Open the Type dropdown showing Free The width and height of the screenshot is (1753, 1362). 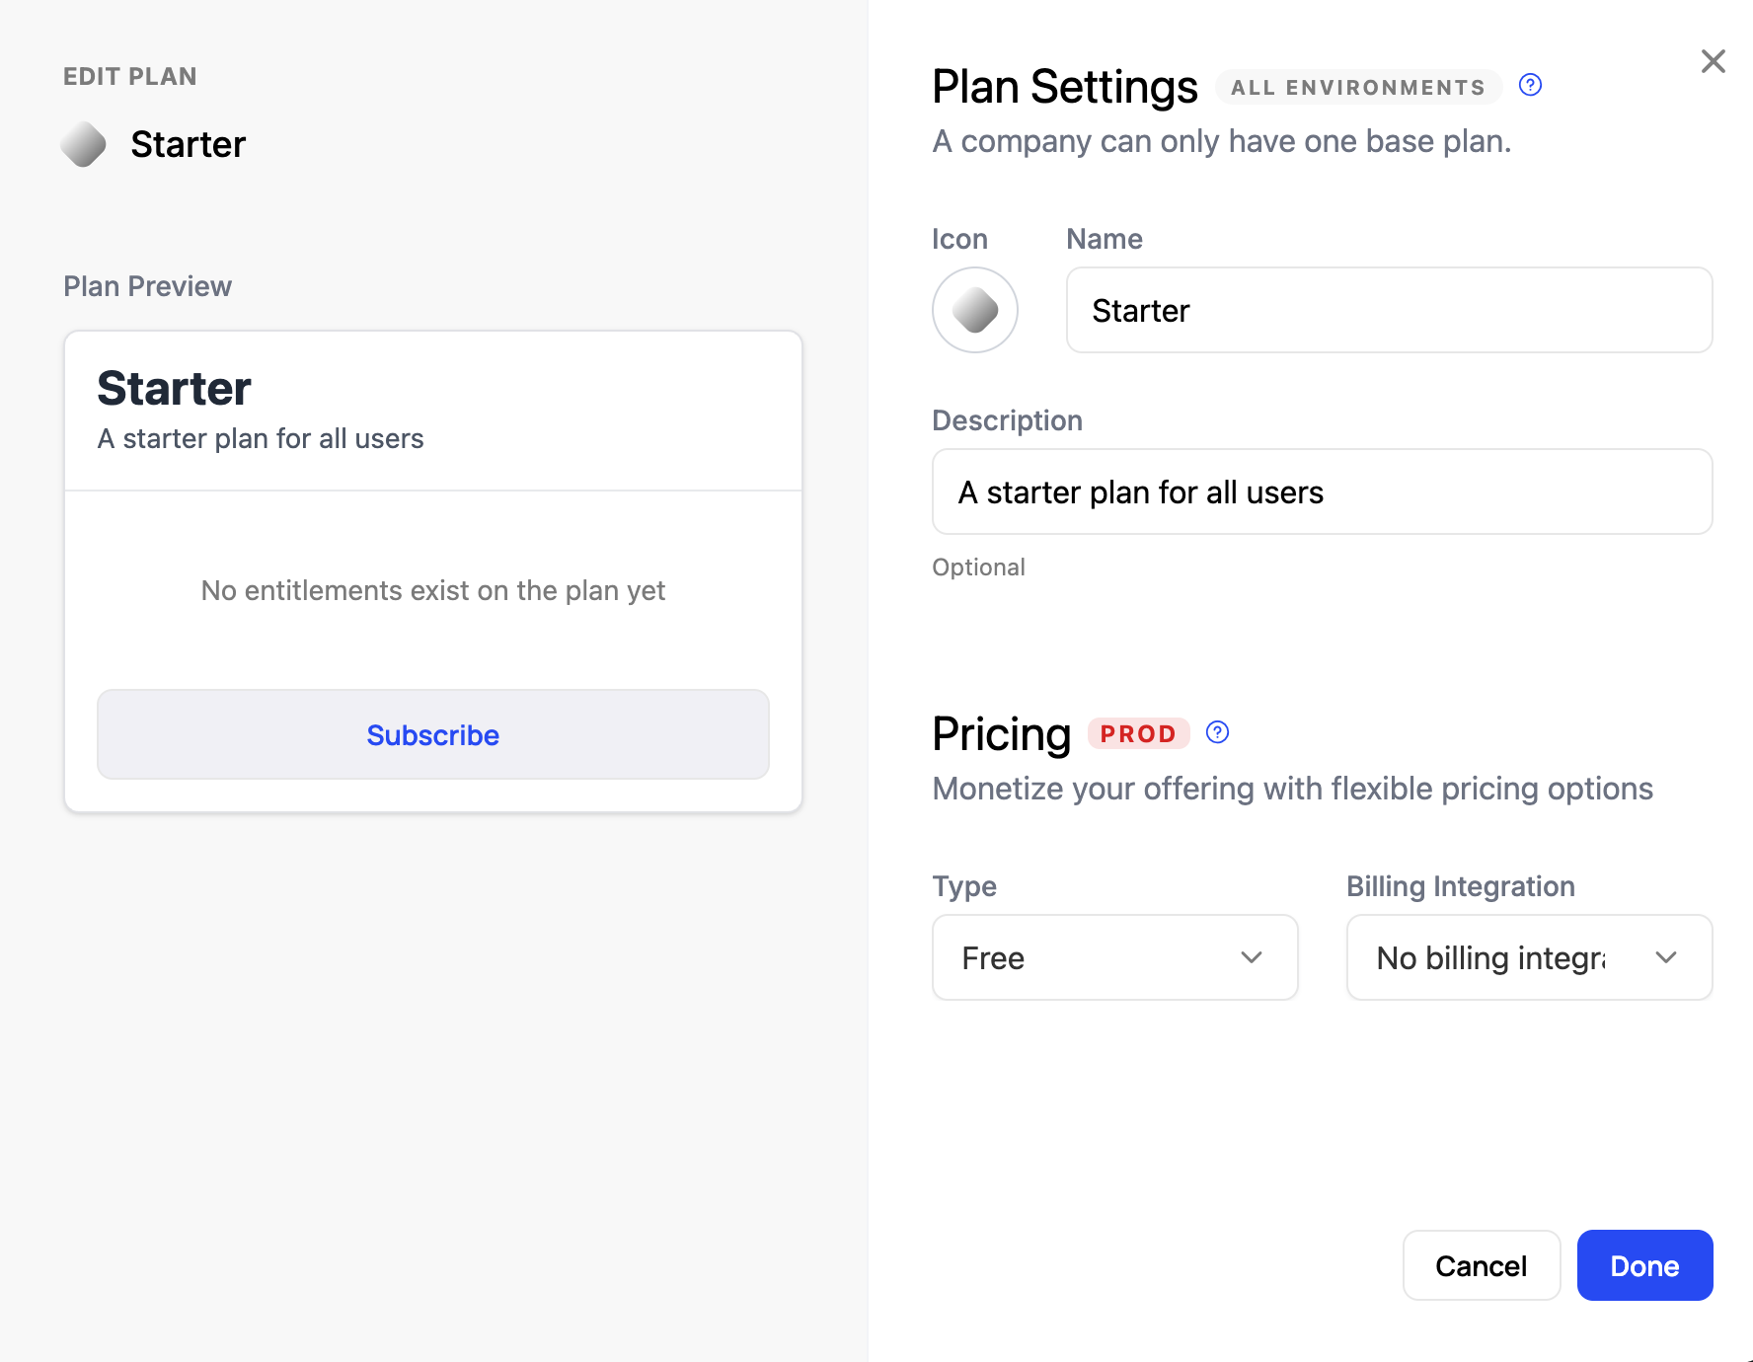[1114, 957]
